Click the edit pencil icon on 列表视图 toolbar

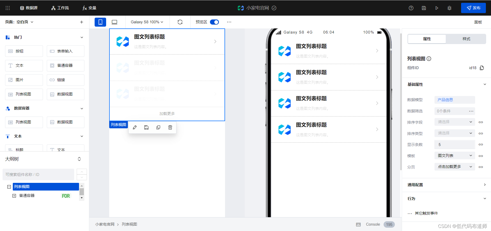[135, 127]
